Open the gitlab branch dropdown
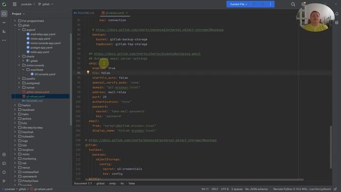 pyautogui.click(x=46, y=4)
